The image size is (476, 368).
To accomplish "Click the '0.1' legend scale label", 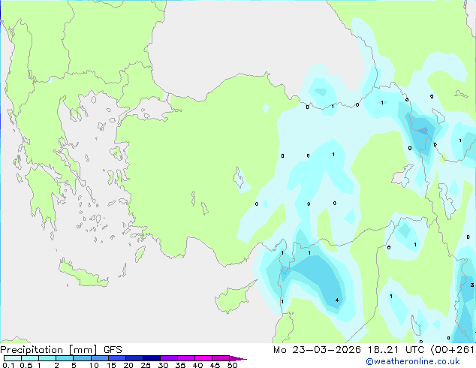I will [8, 365].
